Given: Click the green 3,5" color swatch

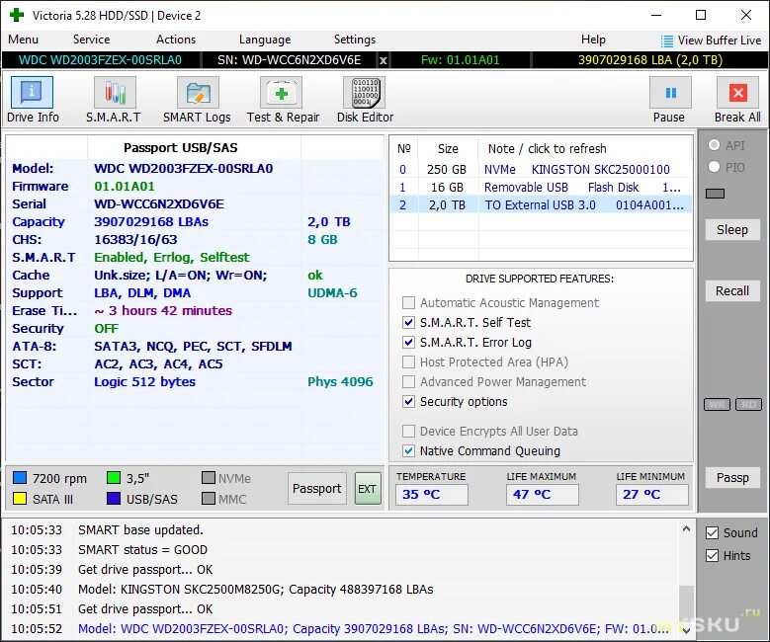Looking at the screenshot, I should pos(114,478).
